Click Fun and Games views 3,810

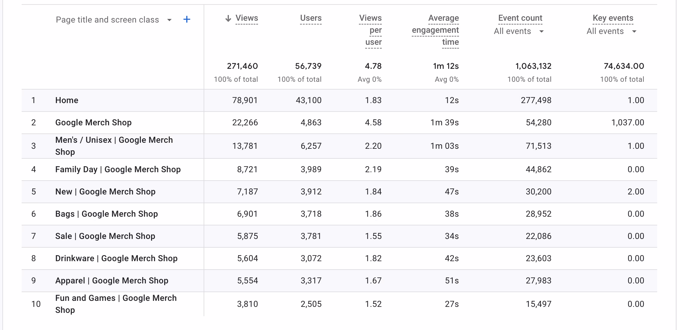[x=247, y=304]
